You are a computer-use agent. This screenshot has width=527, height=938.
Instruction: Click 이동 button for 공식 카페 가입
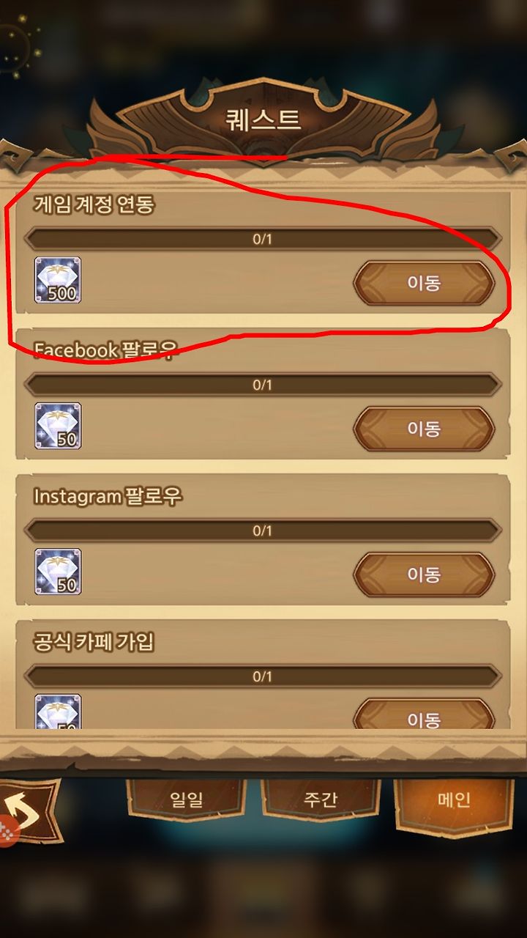[x=424, y=714]
